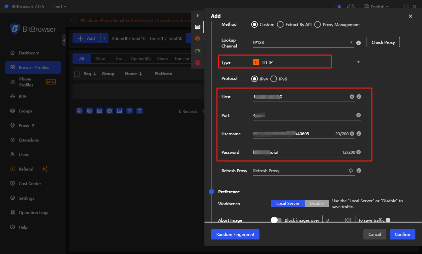Screen dimensions: 422x254
Task: Clear the Password field with its X icon
Action: click(358, 152)
